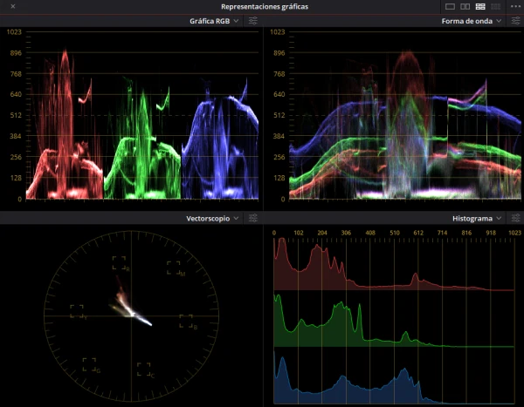Image resolution: width=524 pixels, height=407 pixels.
Task: Select the nine-scope grid layout icon
Action: (x=495, y=6)
